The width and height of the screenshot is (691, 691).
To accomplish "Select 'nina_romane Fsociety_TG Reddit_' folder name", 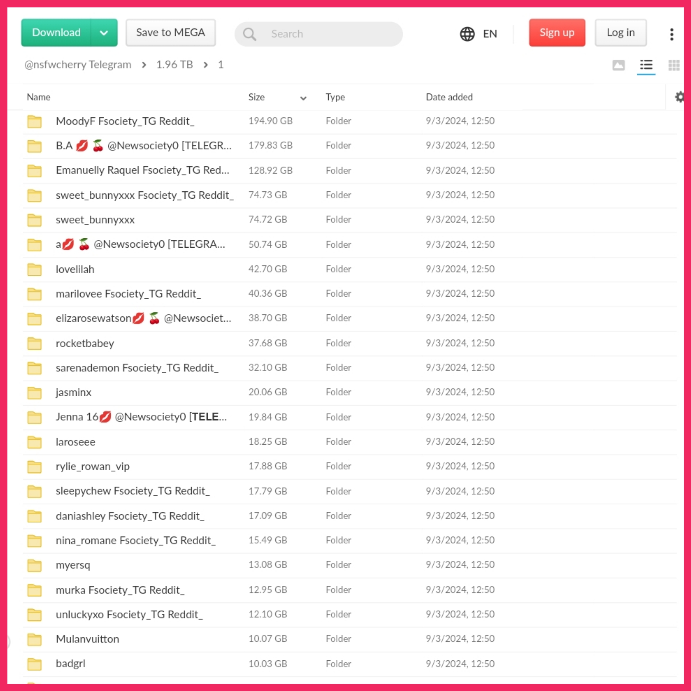I will click(x=136, y=541).
